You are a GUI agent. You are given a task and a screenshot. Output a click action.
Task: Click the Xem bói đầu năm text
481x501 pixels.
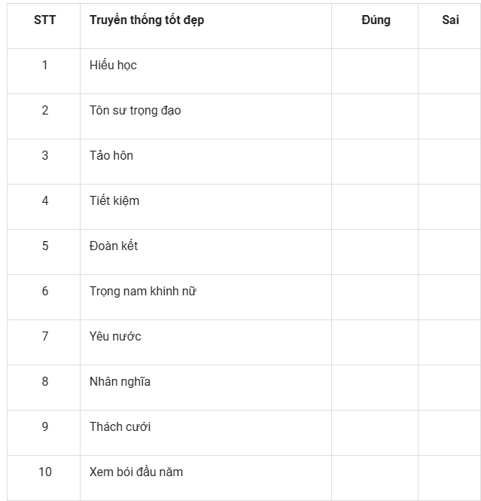click(136, 472)
